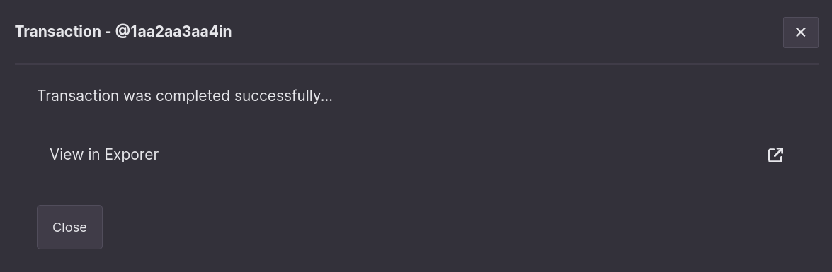Image resolution: width=832 pixels, height=272 pixels.
Task: Click the external link icon beside View in Exporer
Action: click(775, 155)
